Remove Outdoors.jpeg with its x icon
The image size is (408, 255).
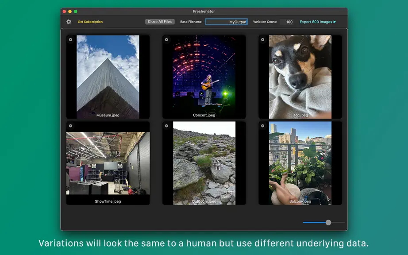tap(166, 126)
